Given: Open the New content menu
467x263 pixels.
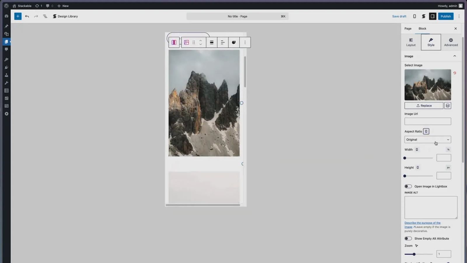Looking at the screenshot, I should point(63,6).
